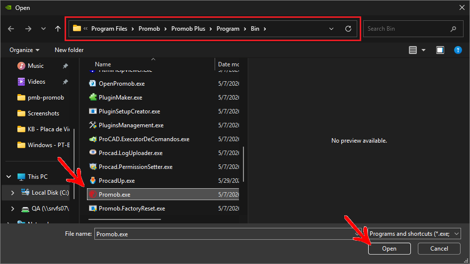Select the OpenPromob.exe icon
Viewport: 470px width, 264px height.
92,83
